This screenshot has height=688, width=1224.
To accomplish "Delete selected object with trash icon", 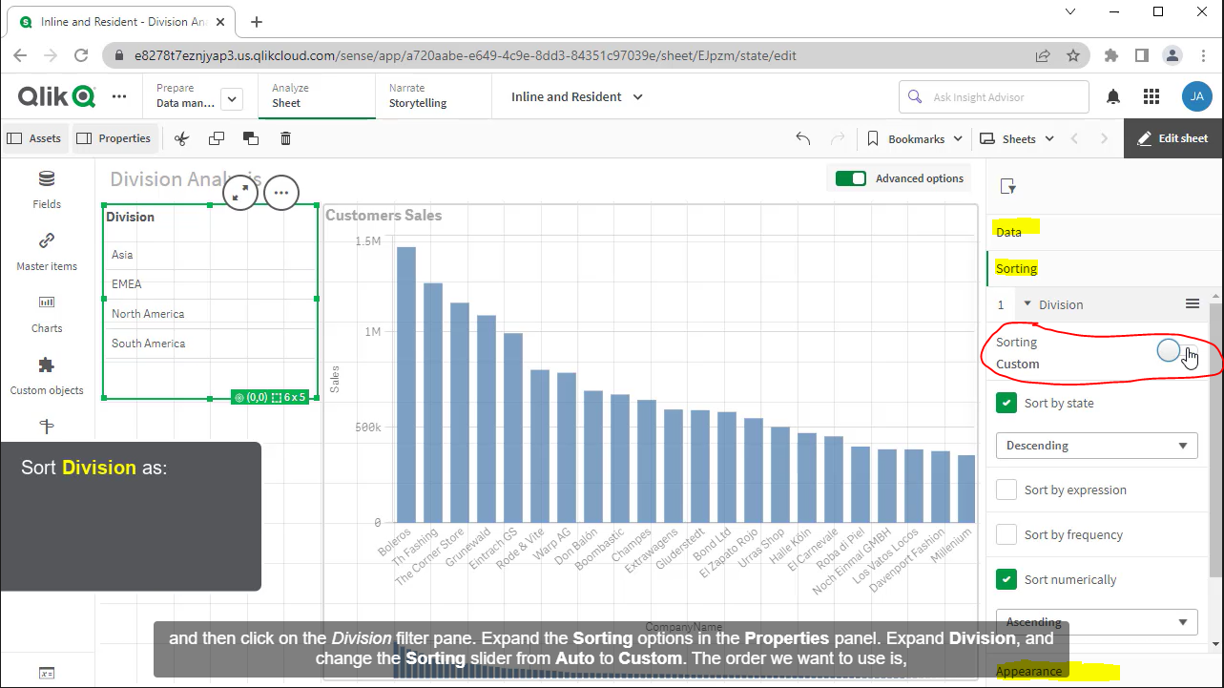I will [285, 138].
